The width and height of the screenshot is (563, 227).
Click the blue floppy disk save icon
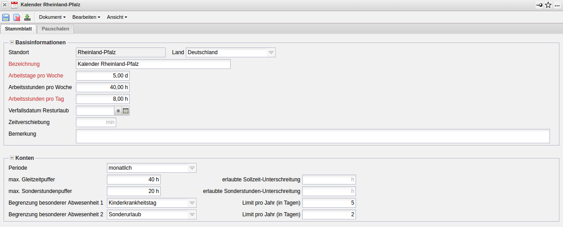[6, 17]
